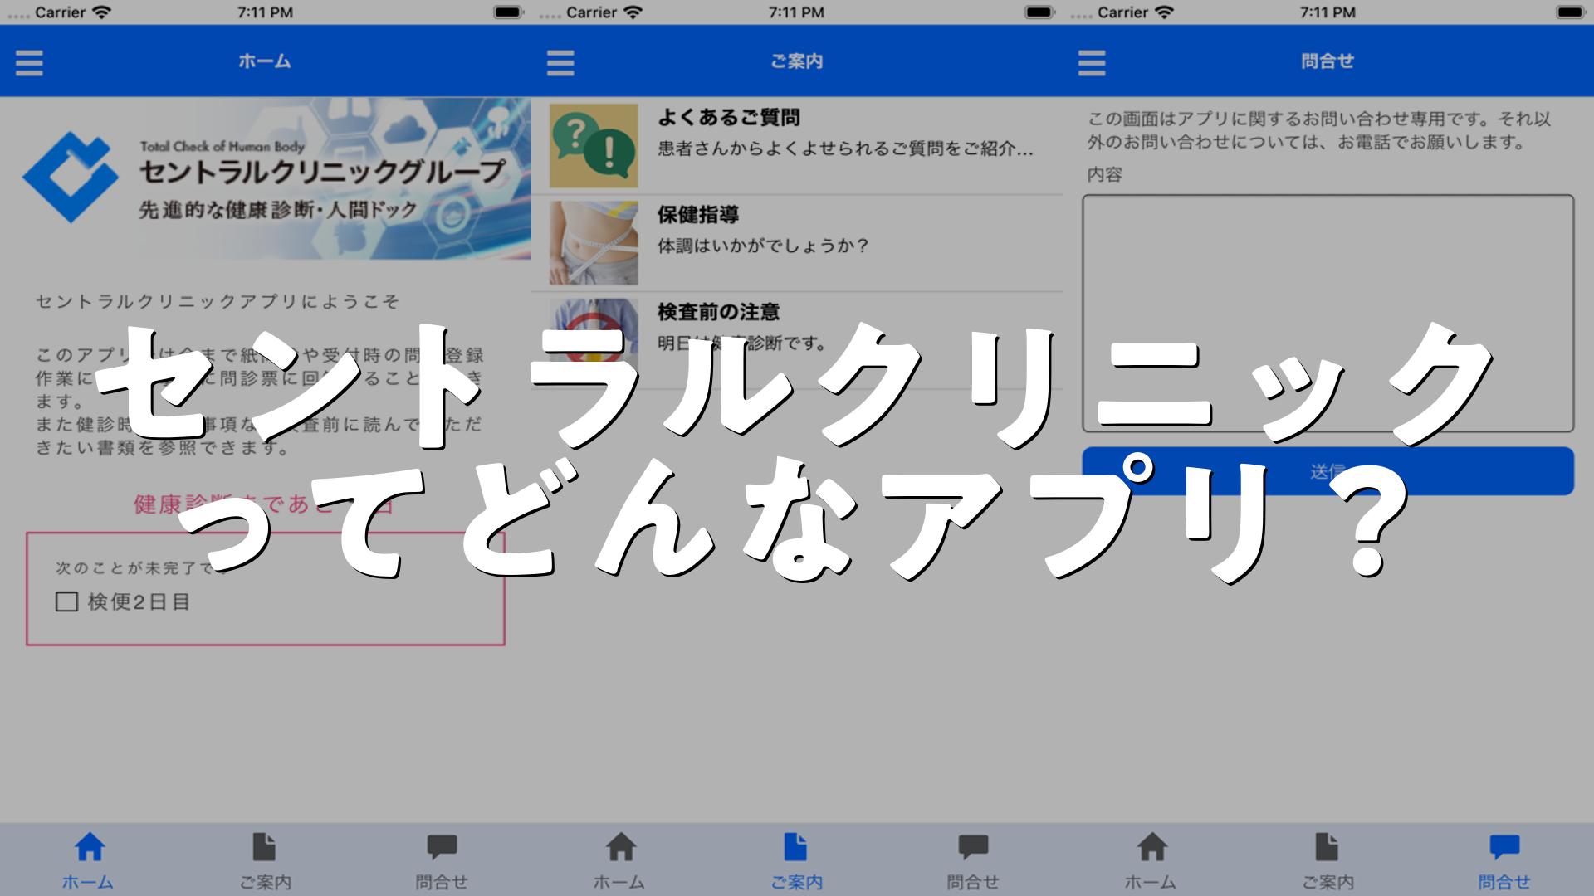Tap ご案内 header title
The width and height of the screenshot is (1594, 896).
point(796,61)
